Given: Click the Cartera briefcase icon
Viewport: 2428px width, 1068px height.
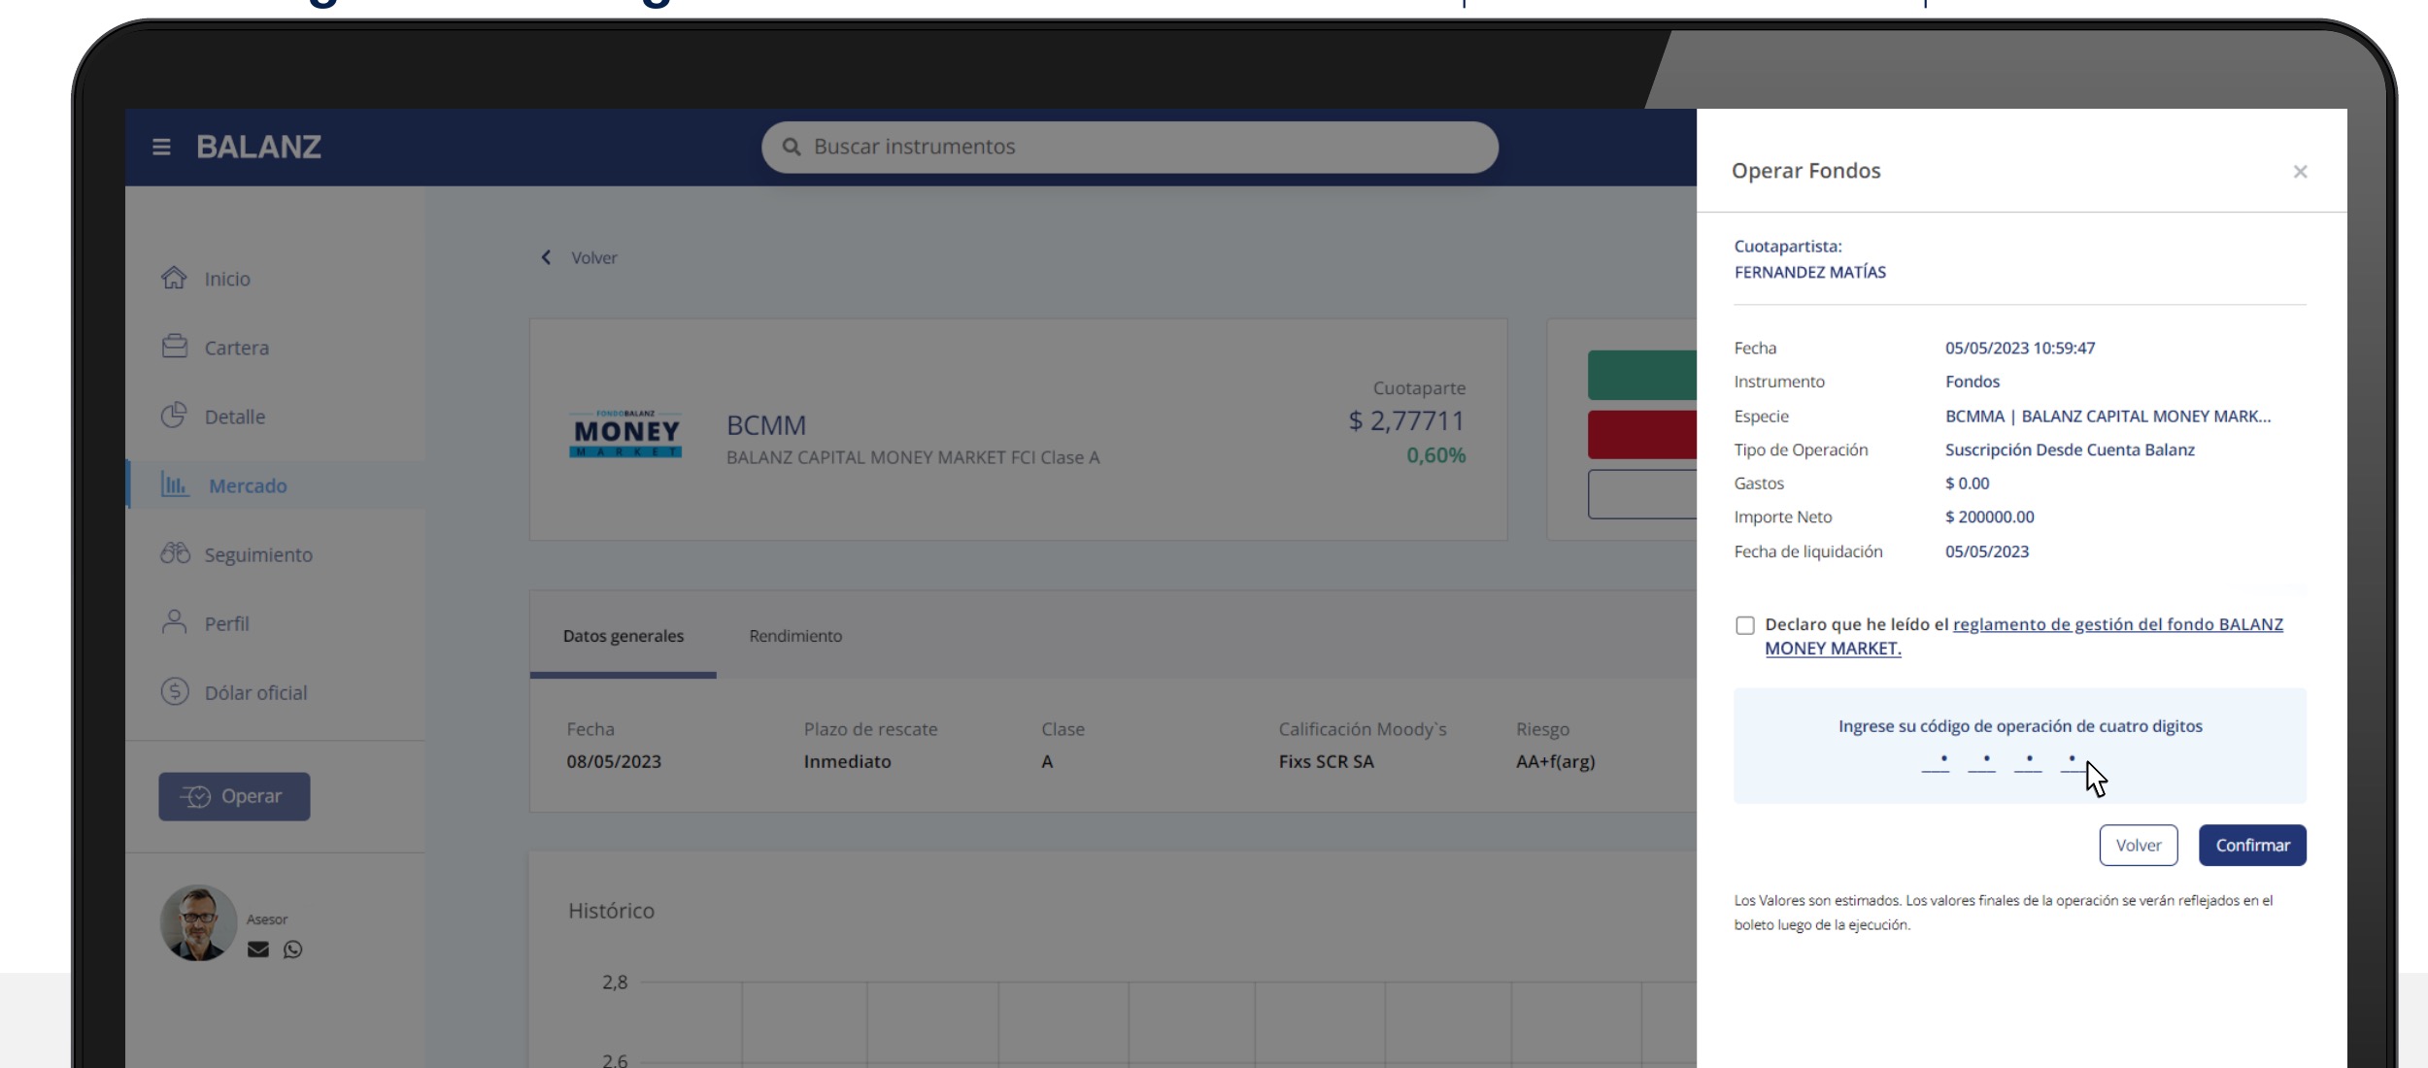Looking at the screenshot, I should coord(175,347).
